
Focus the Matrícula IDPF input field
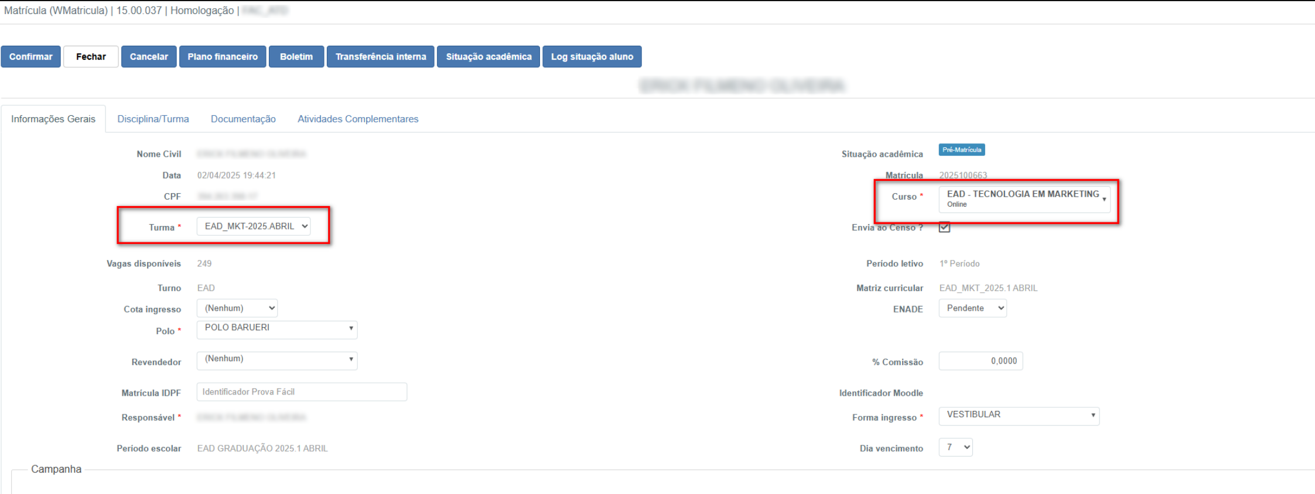click(302, 392)
